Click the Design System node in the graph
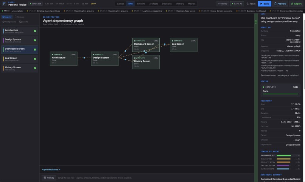Screen dimensions: 305x182 pyautogui.click(x=105, y=59)
